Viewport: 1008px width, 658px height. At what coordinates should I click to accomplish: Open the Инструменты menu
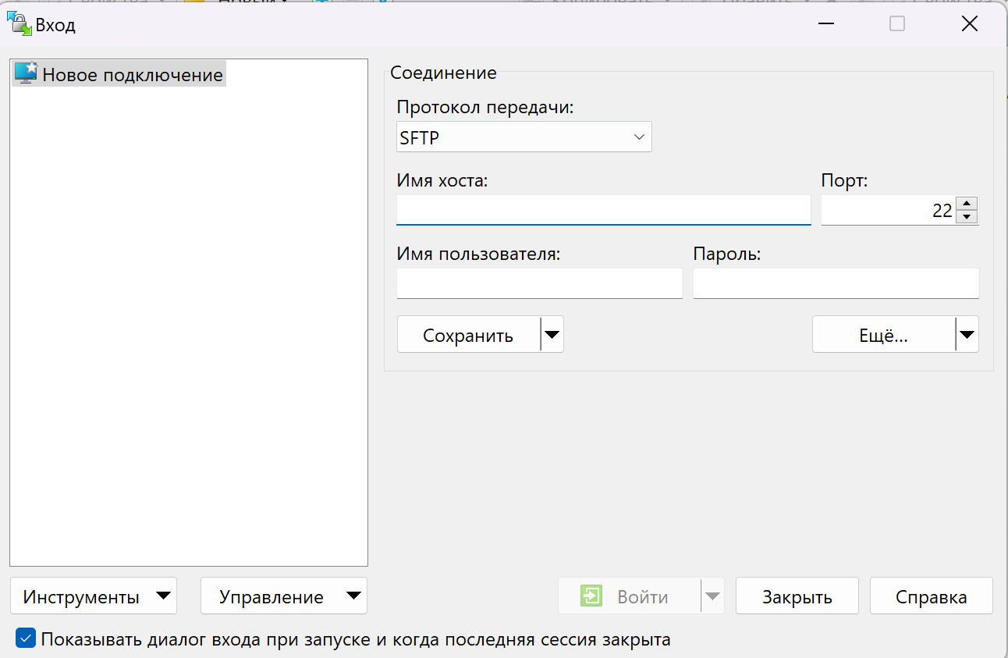93,596
